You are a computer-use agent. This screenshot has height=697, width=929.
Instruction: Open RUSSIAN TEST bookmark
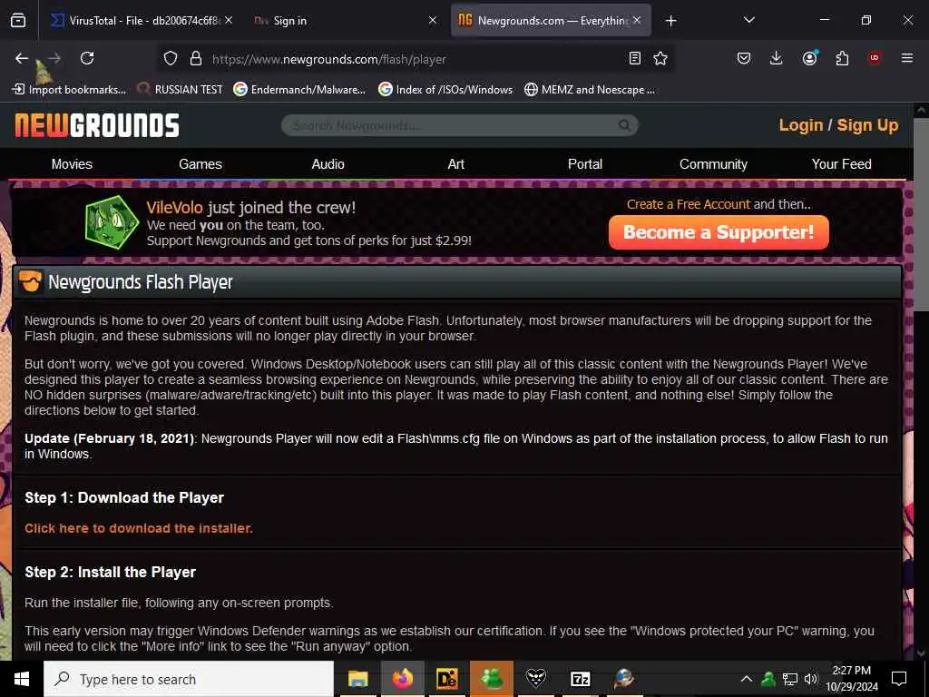pos(181,90)
